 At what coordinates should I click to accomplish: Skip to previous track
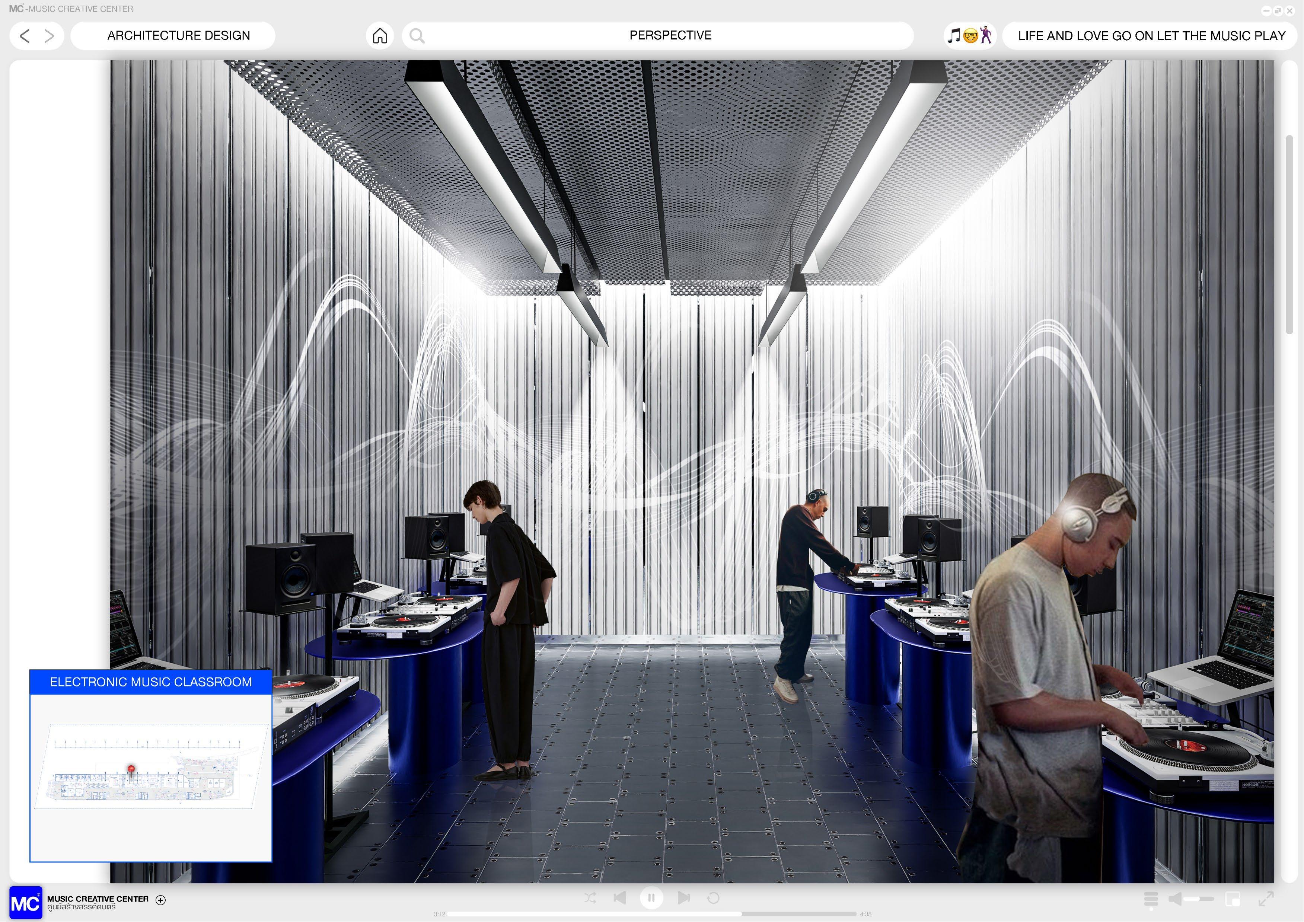pos(620,897)
